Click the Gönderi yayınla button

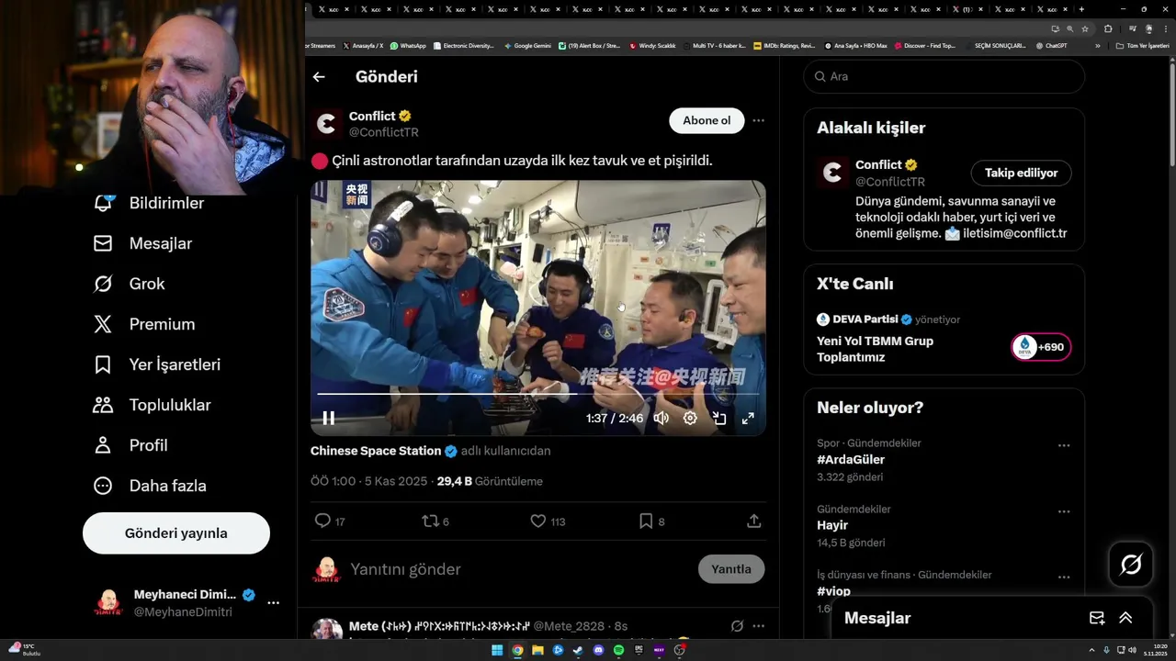(176, 533)
